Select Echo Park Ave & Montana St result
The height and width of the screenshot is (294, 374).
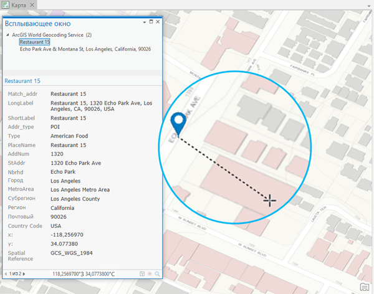(x=85, y=49)
